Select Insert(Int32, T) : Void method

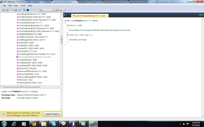[x=28, y=51]
